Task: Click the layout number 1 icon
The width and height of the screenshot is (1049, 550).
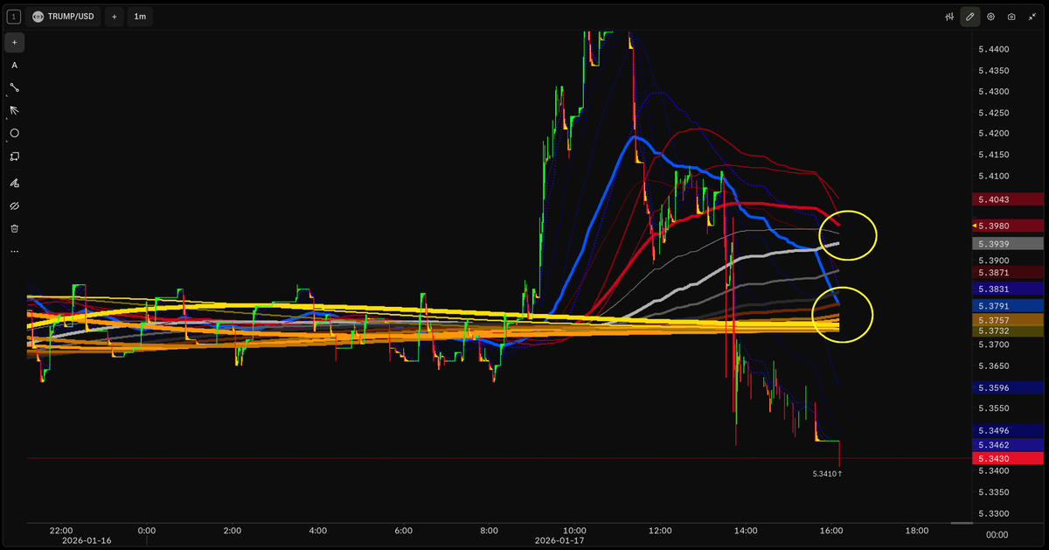Action: (x=13, y=17)
